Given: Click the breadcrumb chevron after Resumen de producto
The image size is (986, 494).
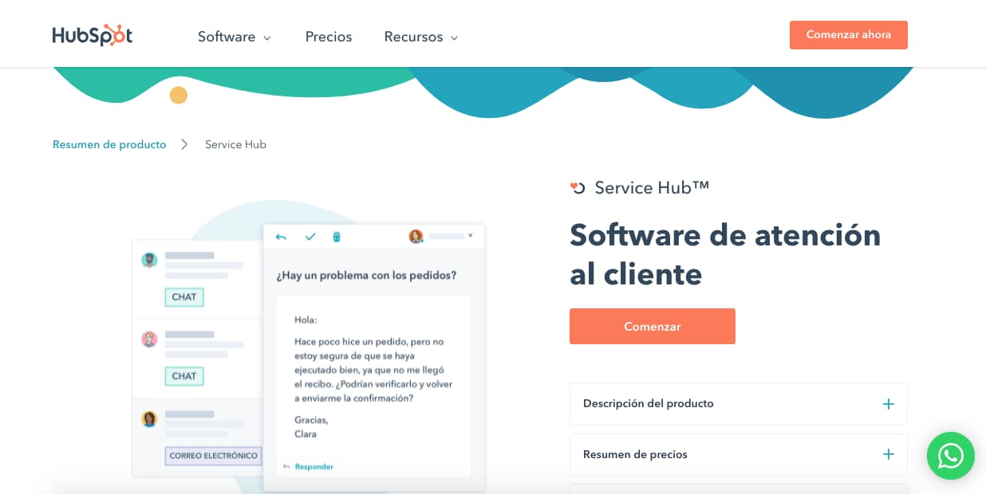Looking at the screenshot, I should (184, 144).
